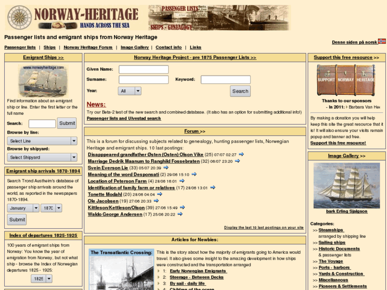Click the passenger list Search button
387x290 pixels.
(x=240, y=91)
